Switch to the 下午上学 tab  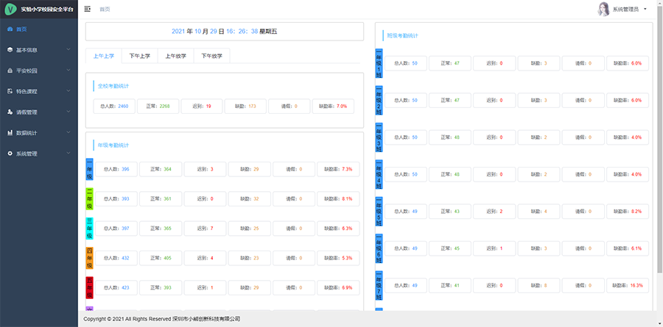[x=139, y=56]
